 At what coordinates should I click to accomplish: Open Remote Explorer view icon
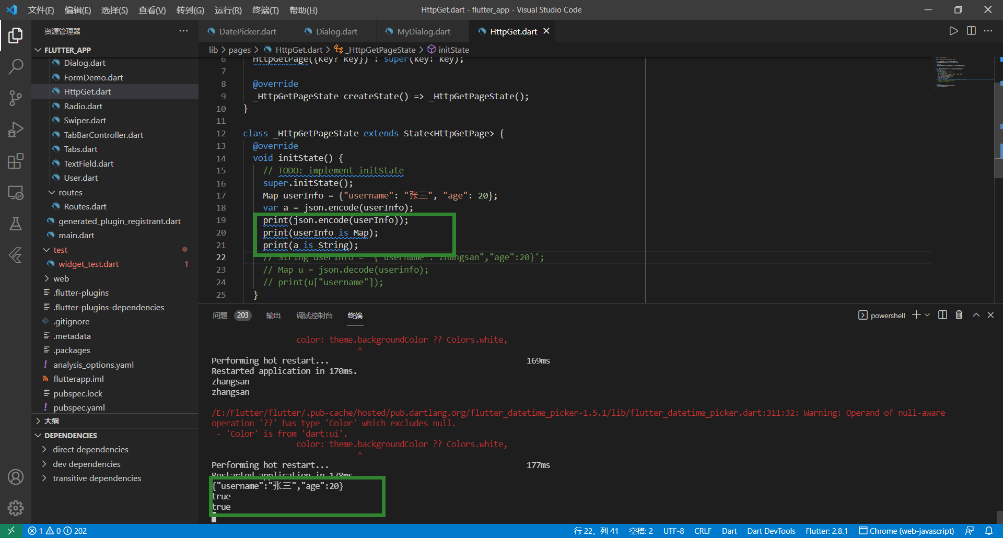tap(16, 192)
